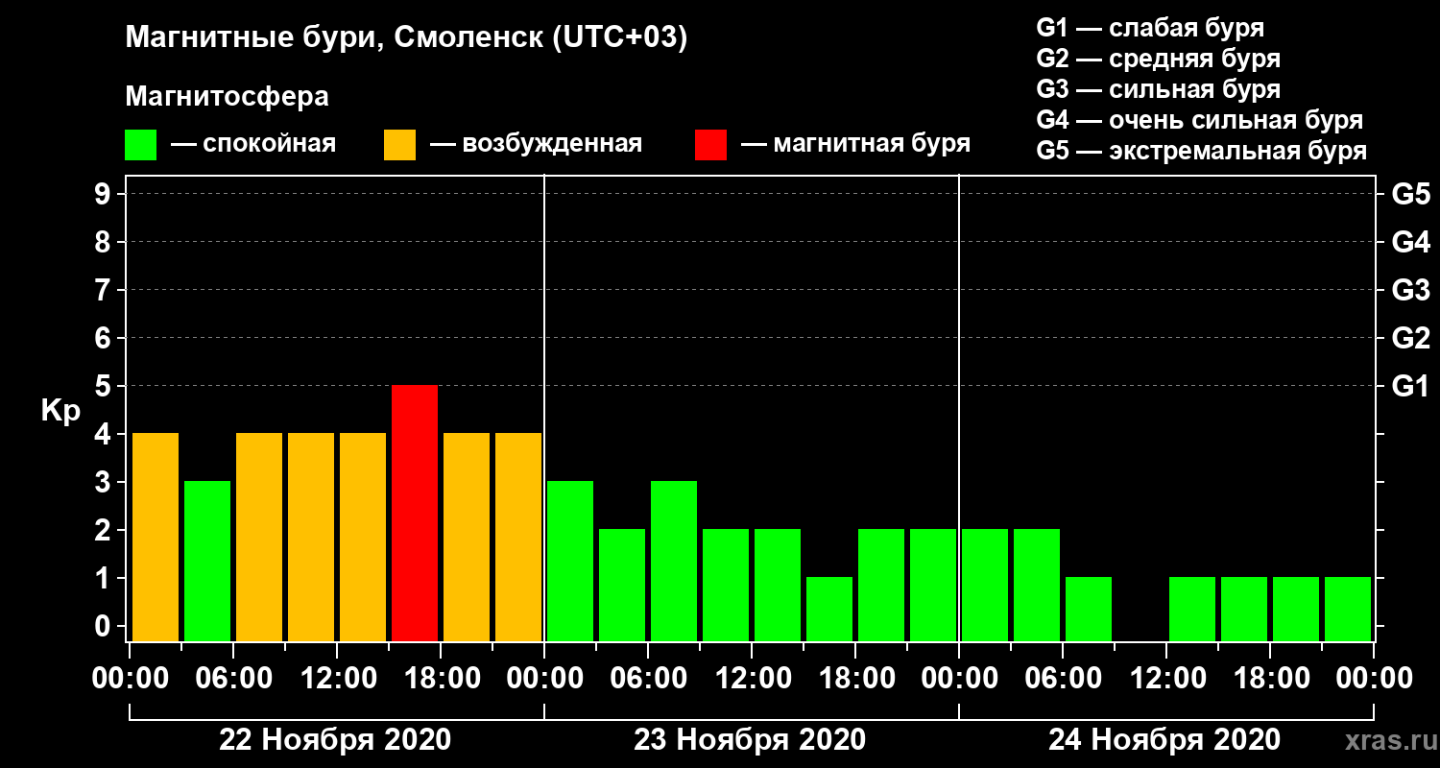The image size is (1440, 768).
Task: Click the first orange bar at 22 Ноября 00:00–03:00
Action: click(156, 538)
